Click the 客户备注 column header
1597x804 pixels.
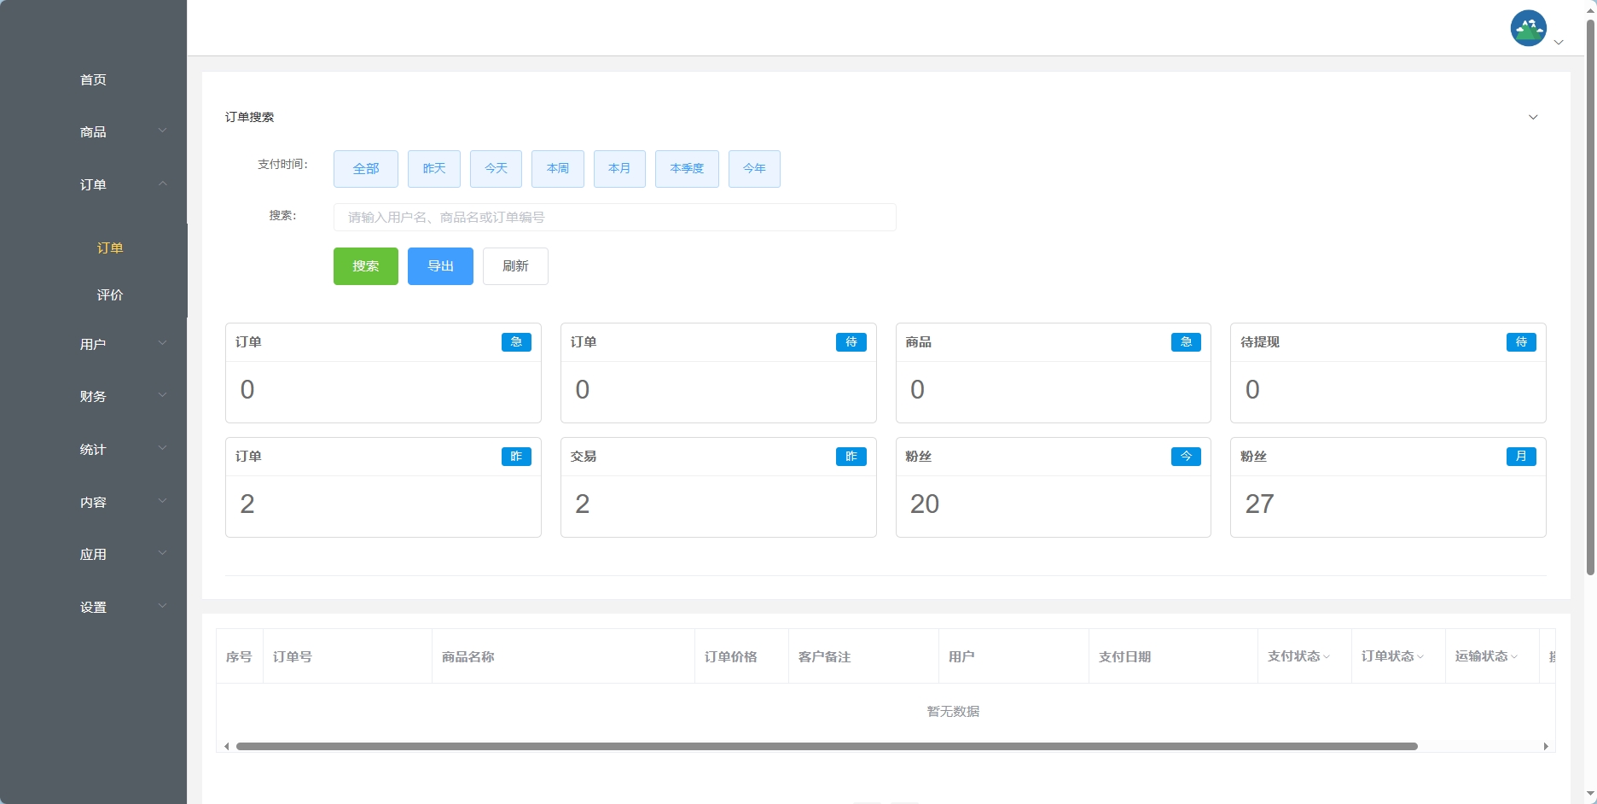pos(825,657)
